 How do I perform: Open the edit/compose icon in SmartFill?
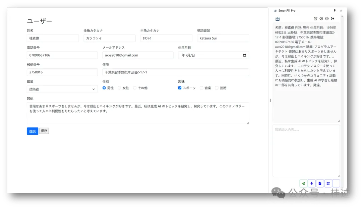pos(315,18)
